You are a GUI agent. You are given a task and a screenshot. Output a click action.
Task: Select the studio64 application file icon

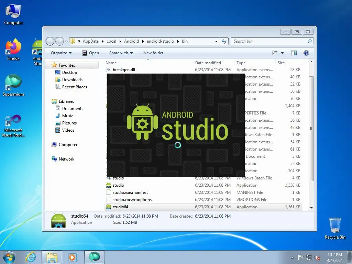(x=109, y=207)
